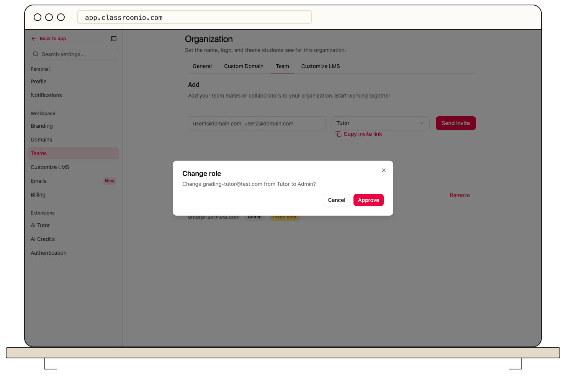Go to Branding in sidebar
566x379 pixels.
74,126
